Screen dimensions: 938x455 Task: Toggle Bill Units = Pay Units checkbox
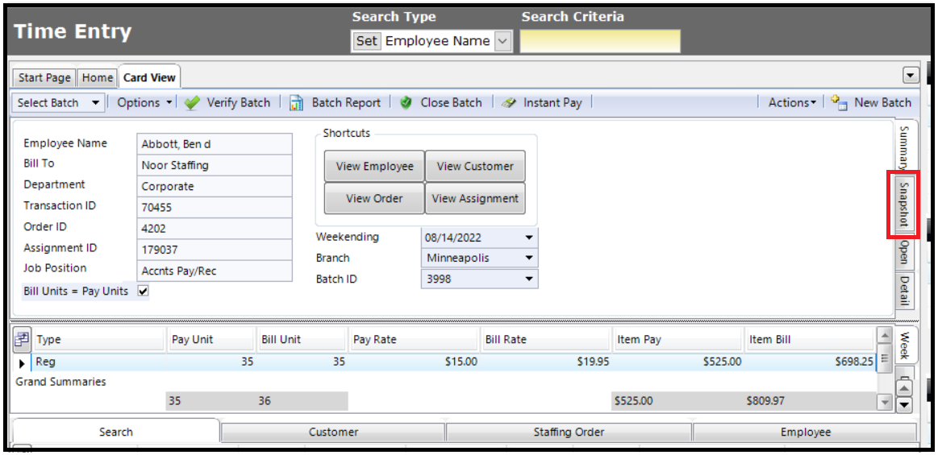tap(143, 291)
